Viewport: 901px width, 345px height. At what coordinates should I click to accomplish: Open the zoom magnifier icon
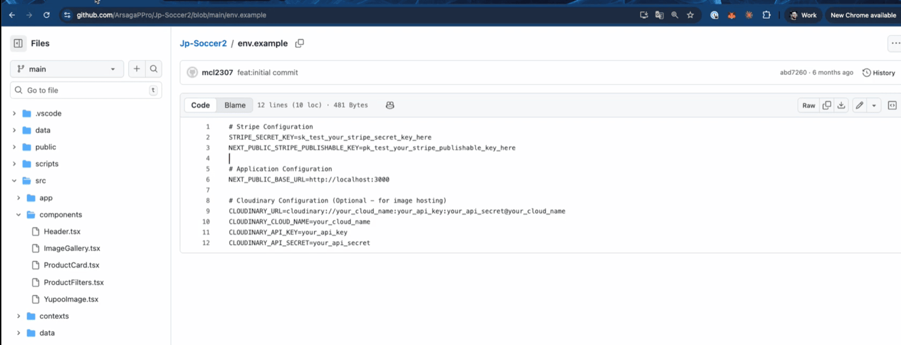[x=675, y=15]
